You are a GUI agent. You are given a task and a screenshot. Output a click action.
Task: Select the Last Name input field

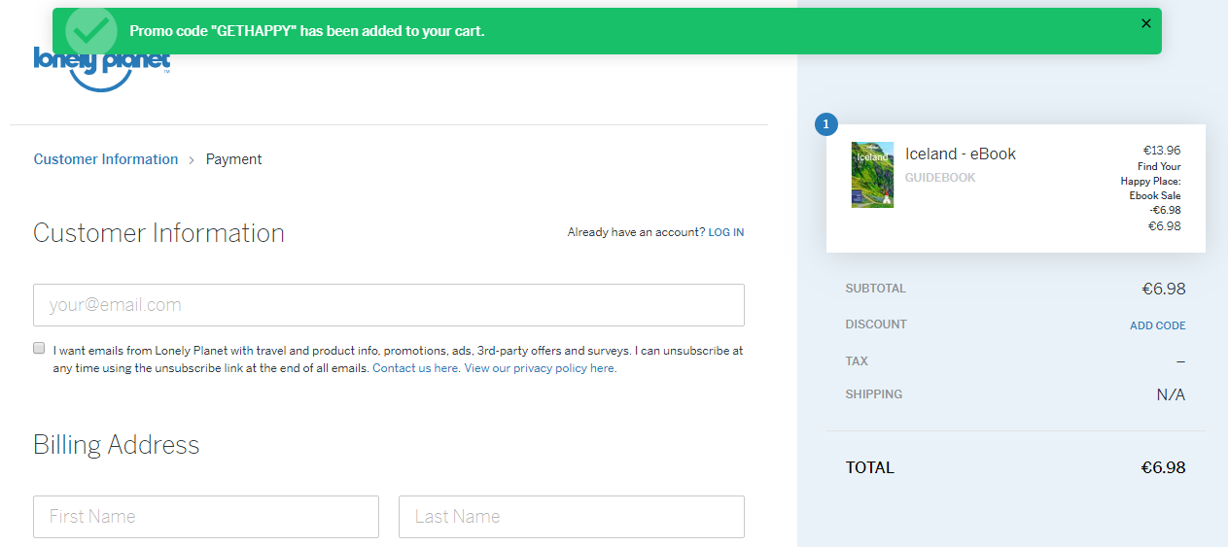pos(571,517)
